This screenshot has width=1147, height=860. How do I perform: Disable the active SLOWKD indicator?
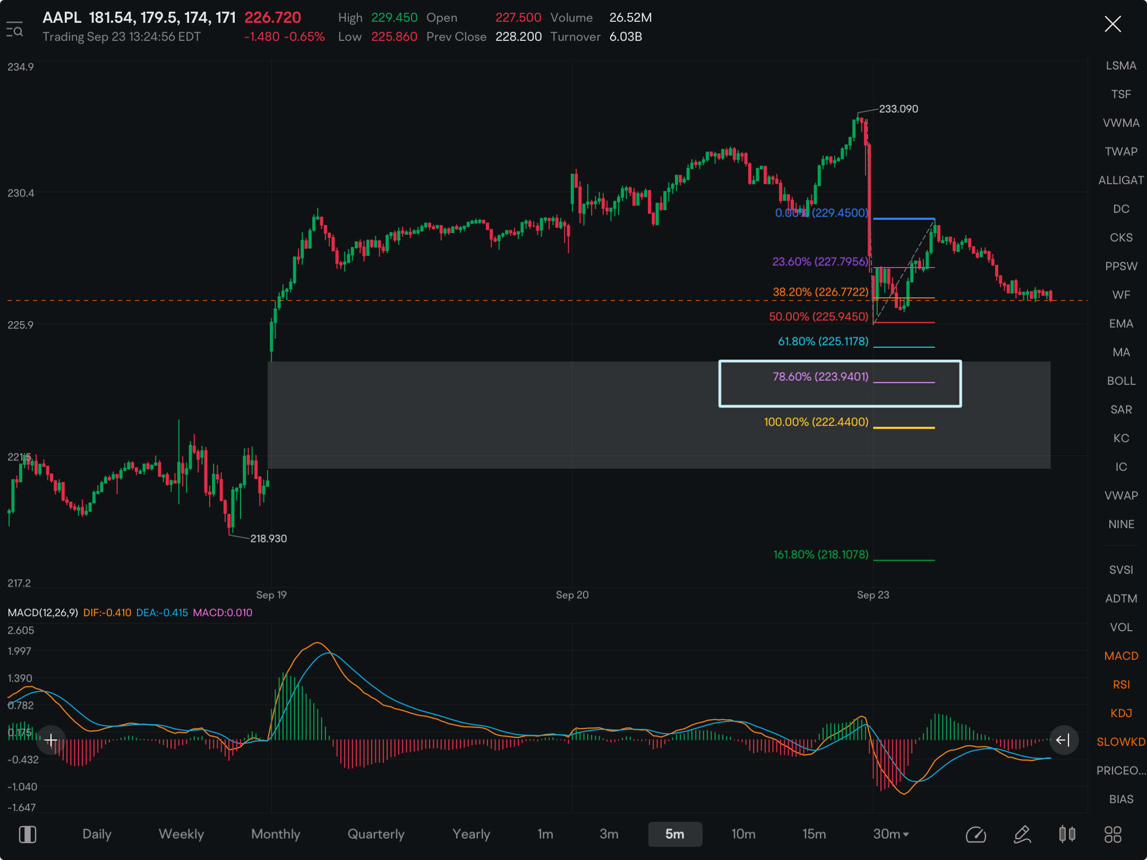1121,742
